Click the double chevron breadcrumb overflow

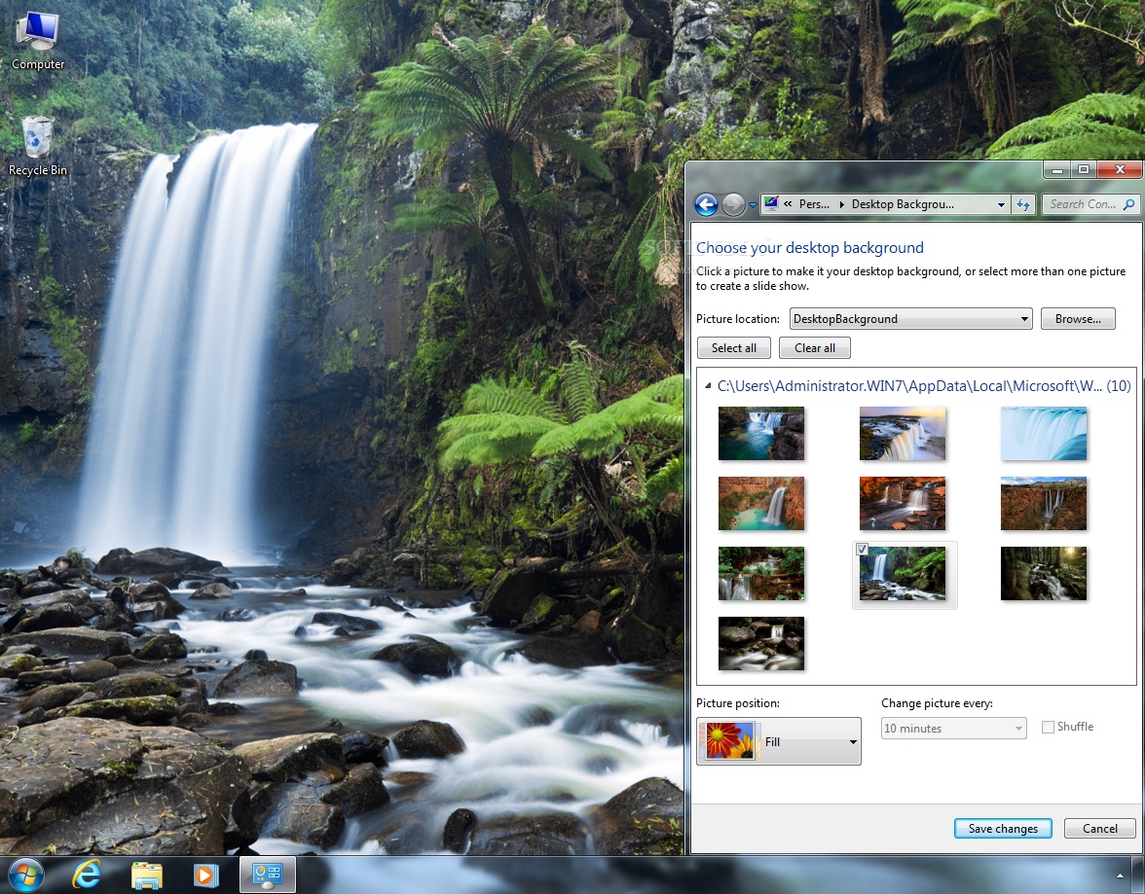point(788,204)
